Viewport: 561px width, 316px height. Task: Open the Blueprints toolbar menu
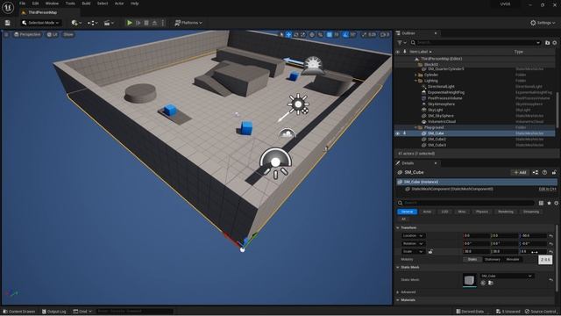[93, 23]
